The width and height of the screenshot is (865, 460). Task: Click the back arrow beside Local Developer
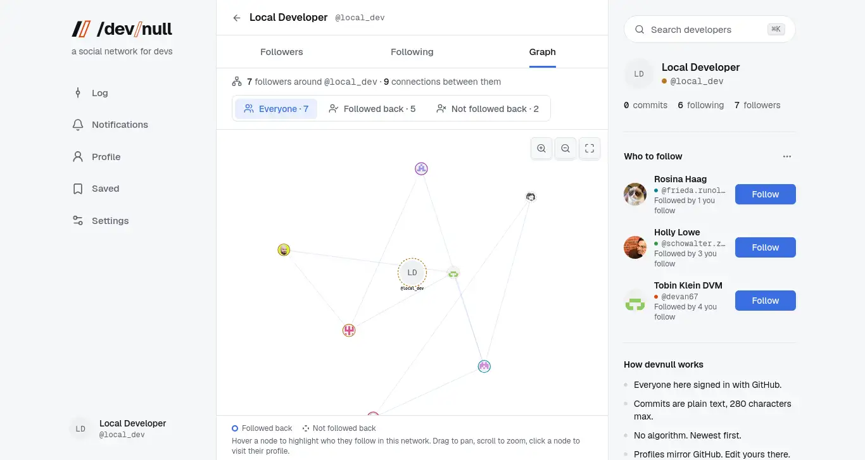237,18
